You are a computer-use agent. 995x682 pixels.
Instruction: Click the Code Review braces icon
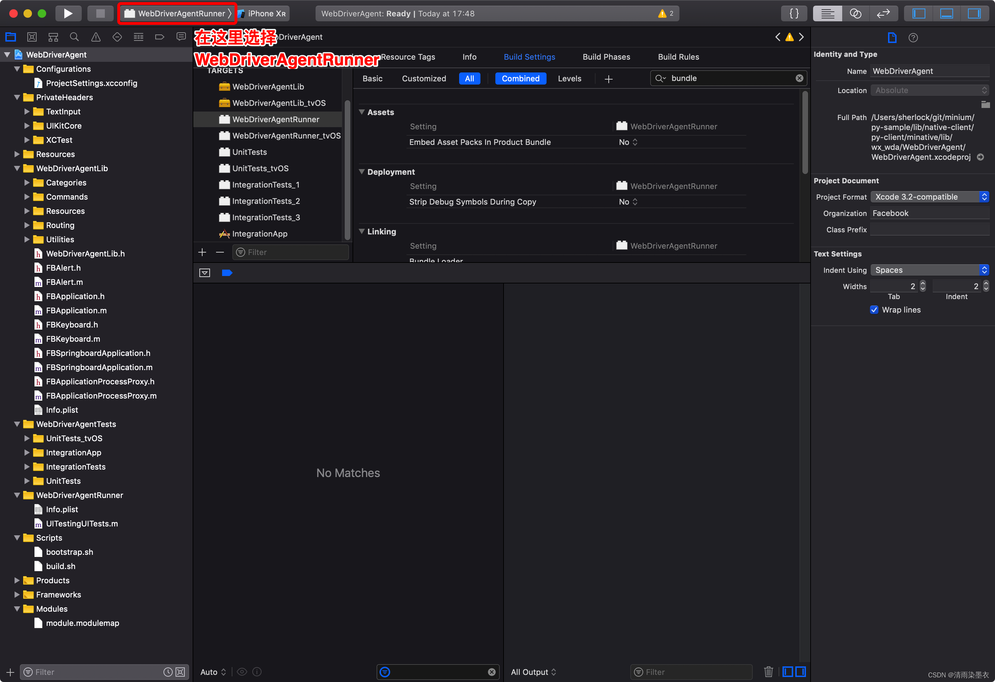(x=794, y=13)
